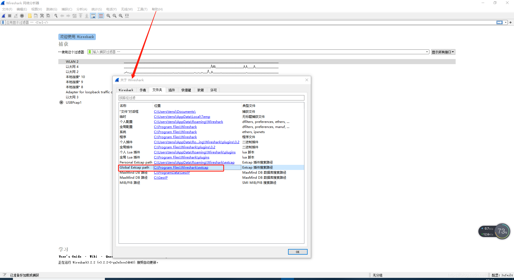Click display filter bookmark icon

click(3, 22)
